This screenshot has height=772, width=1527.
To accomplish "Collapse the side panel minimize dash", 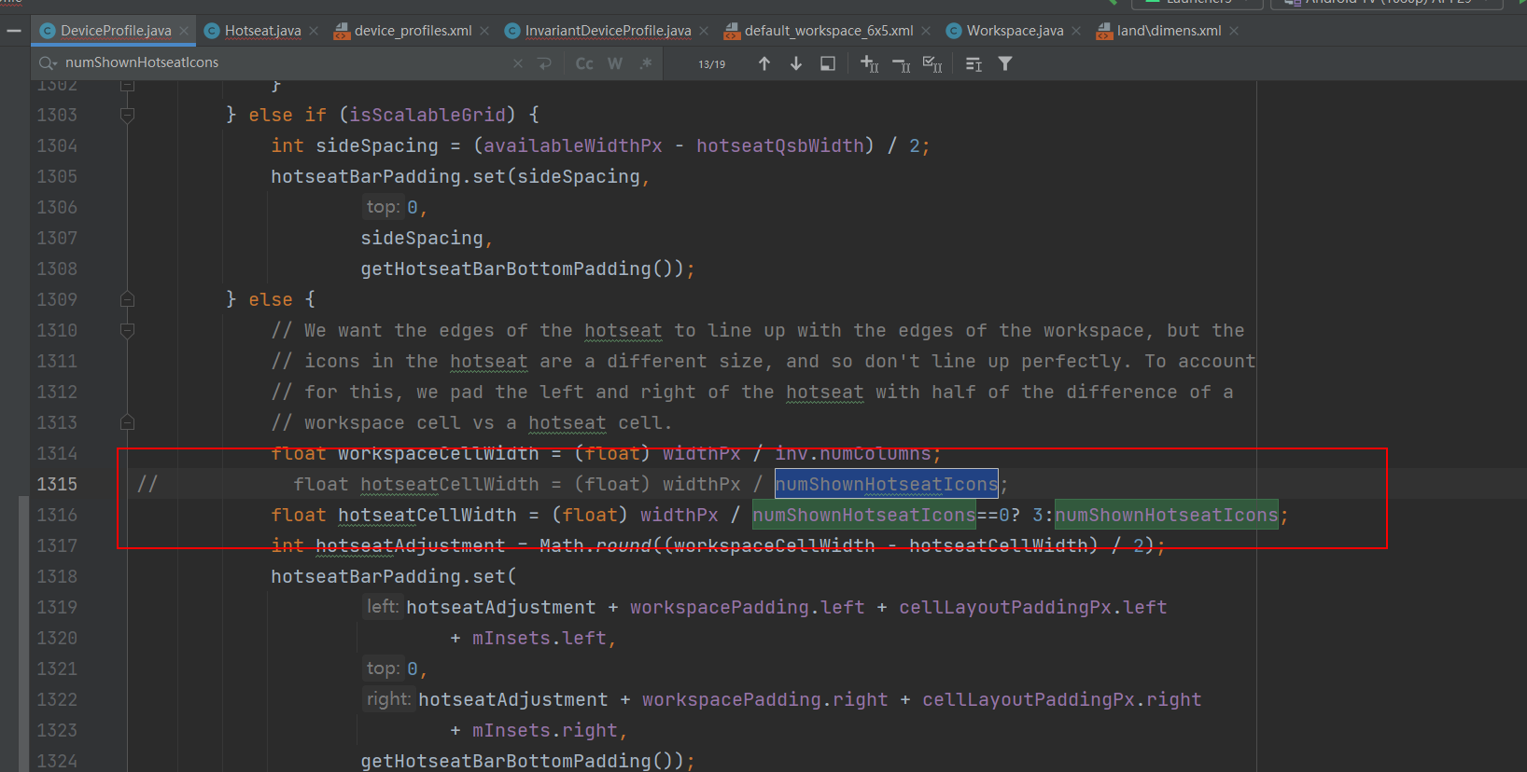I will pos(13,31).
